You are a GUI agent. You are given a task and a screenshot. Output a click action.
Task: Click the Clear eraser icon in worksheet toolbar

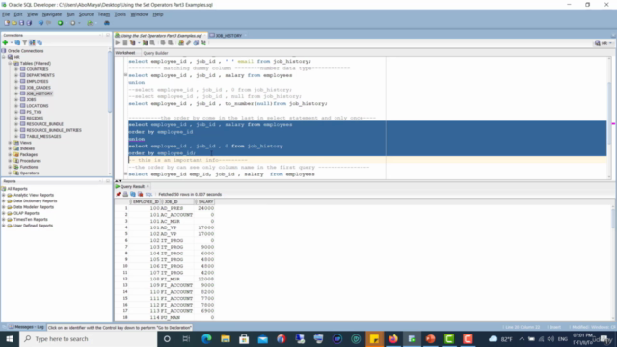coord(189,42)
